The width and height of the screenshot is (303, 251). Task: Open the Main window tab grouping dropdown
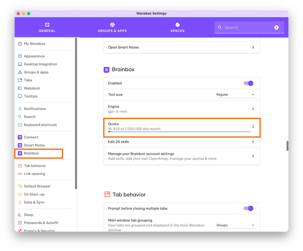236,225
